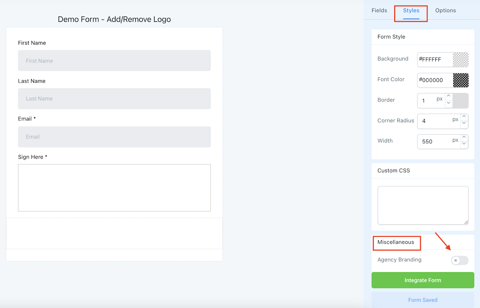
Task: Click the First Name input field
Action: point(114,61)
